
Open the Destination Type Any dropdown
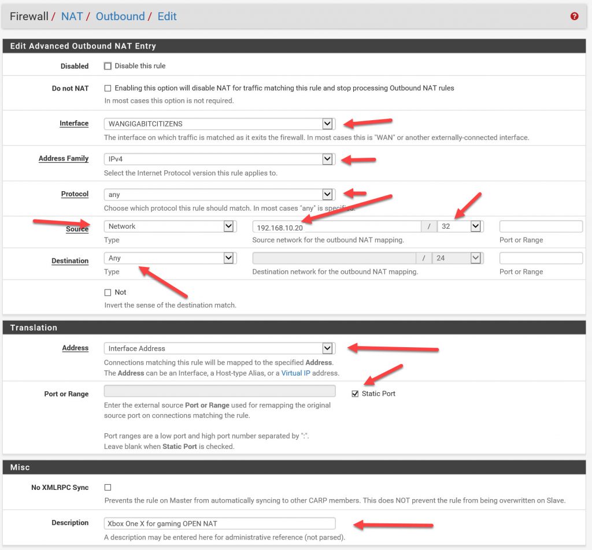[x=170, y=258]
